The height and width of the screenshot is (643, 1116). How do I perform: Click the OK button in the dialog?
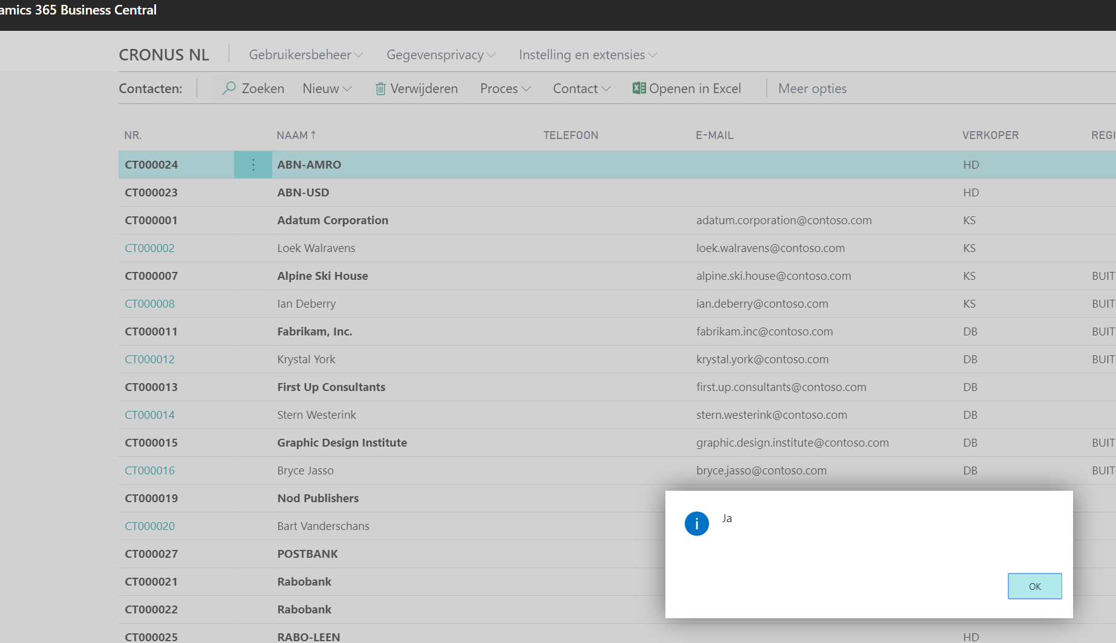[1034, 586]
